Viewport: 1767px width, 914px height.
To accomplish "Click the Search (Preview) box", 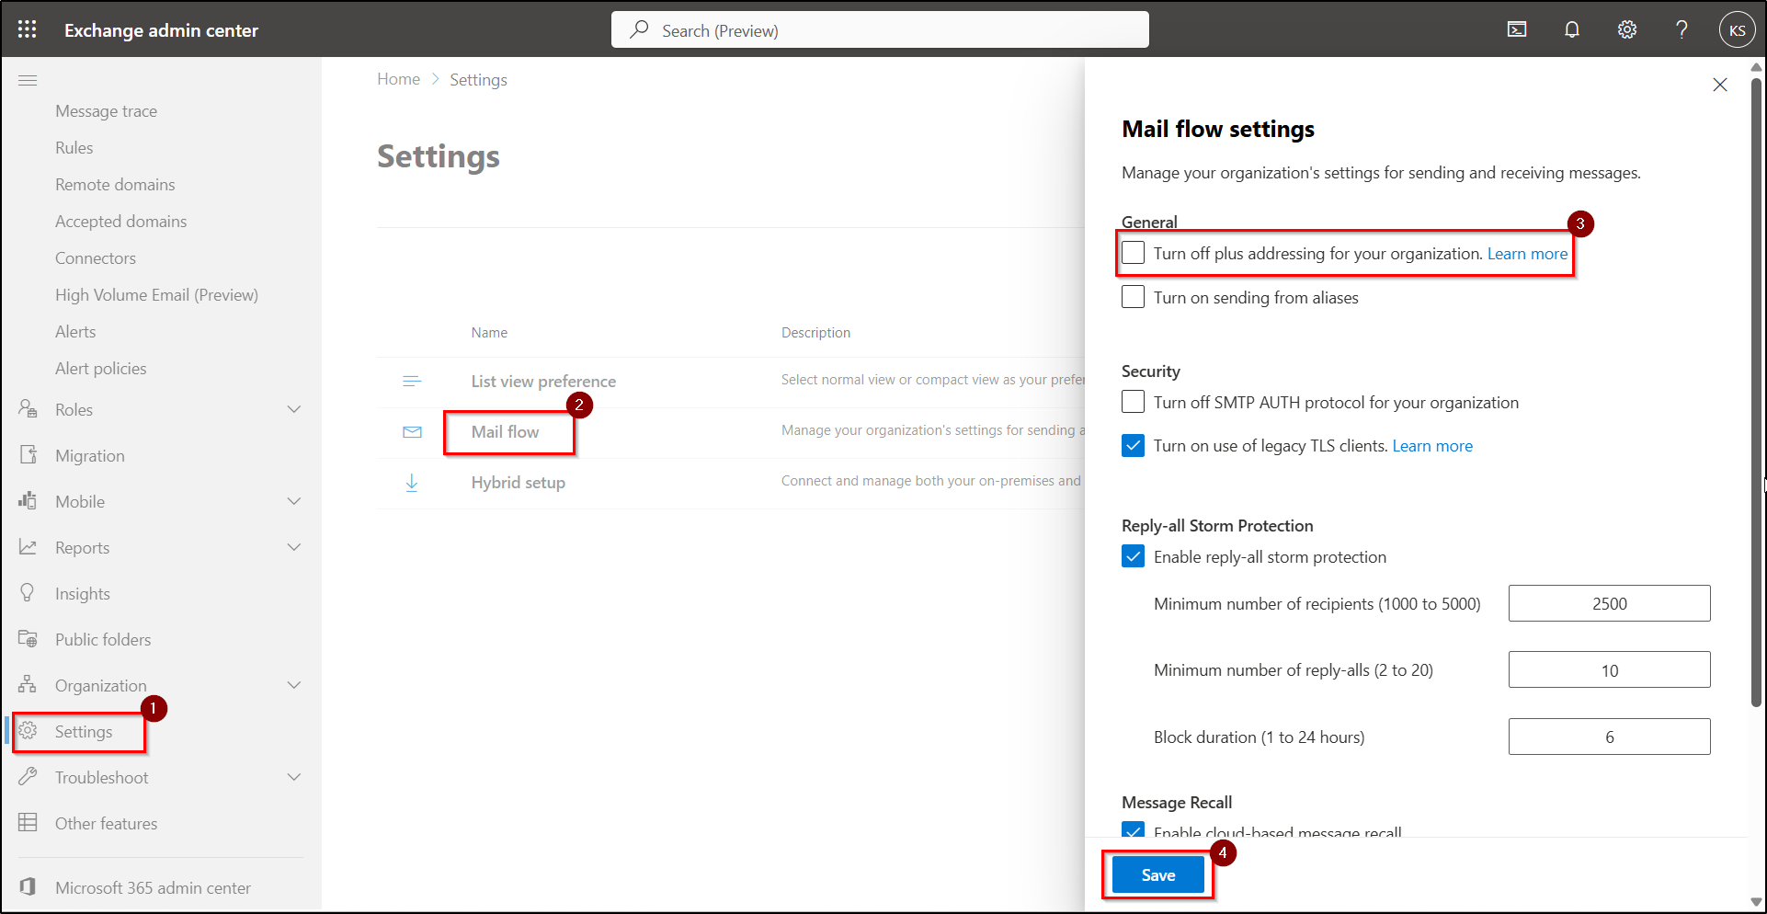I will (880, 29).
